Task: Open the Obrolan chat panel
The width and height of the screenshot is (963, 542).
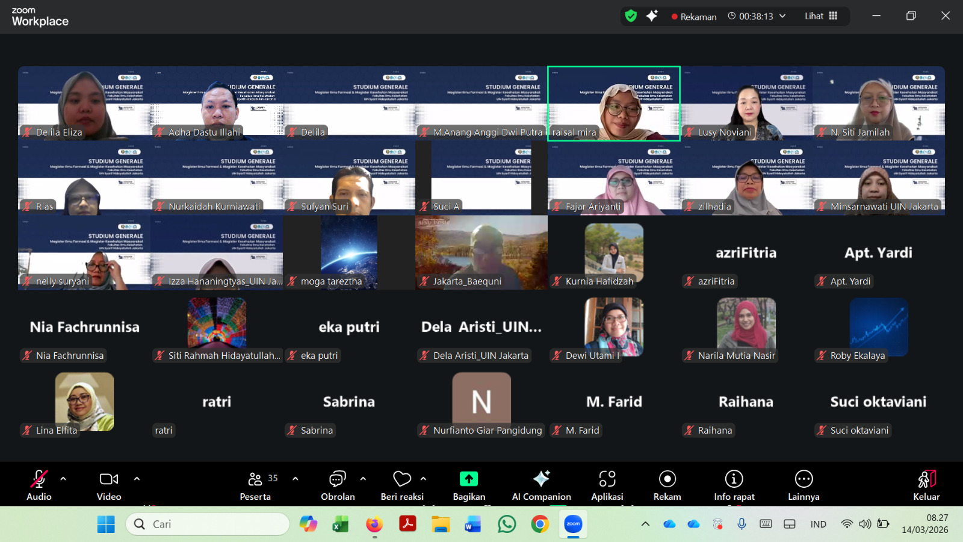Action: tap(337, 479)
